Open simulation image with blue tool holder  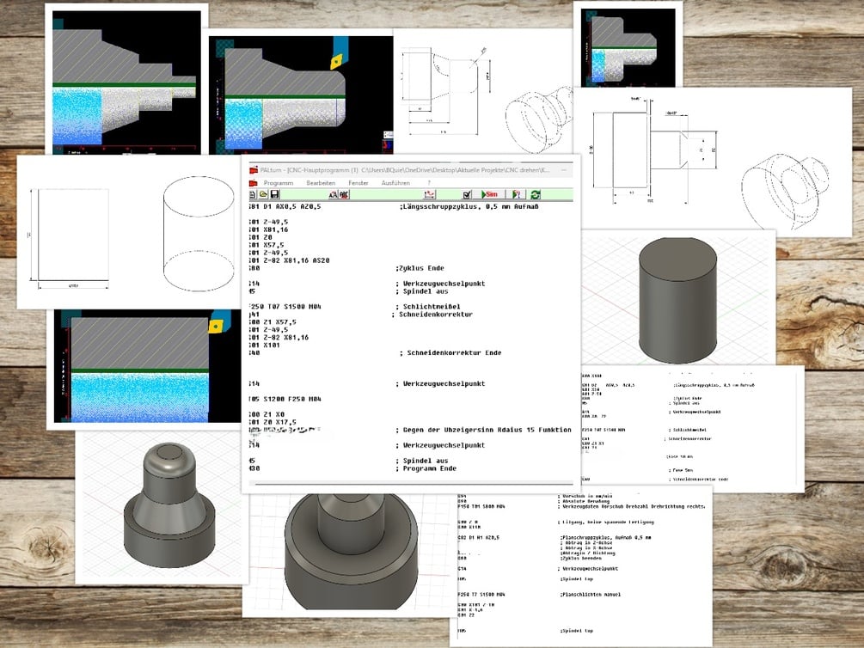(x=300, y=95)
